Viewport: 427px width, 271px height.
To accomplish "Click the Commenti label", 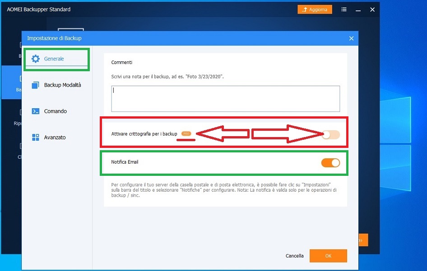I will (x=122, y=62).
